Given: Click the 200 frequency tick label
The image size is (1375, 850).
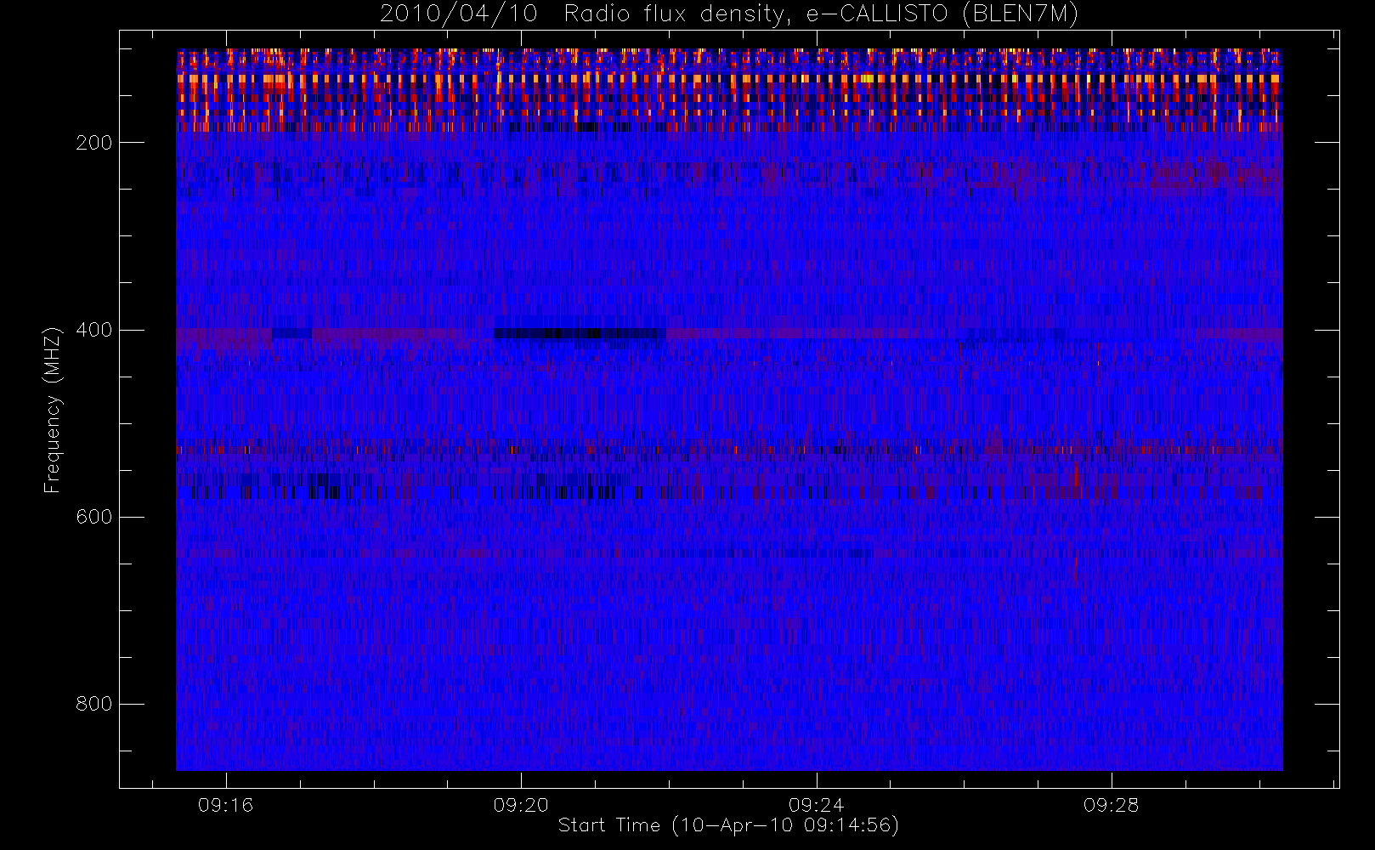Looking at the screenshot, I should click(x=94, y=143).
